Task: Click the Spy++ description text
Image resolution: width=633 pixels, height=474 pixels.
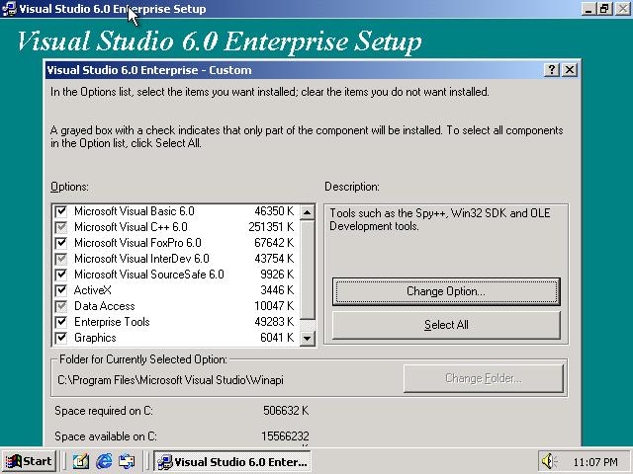Action: point(440,219)
